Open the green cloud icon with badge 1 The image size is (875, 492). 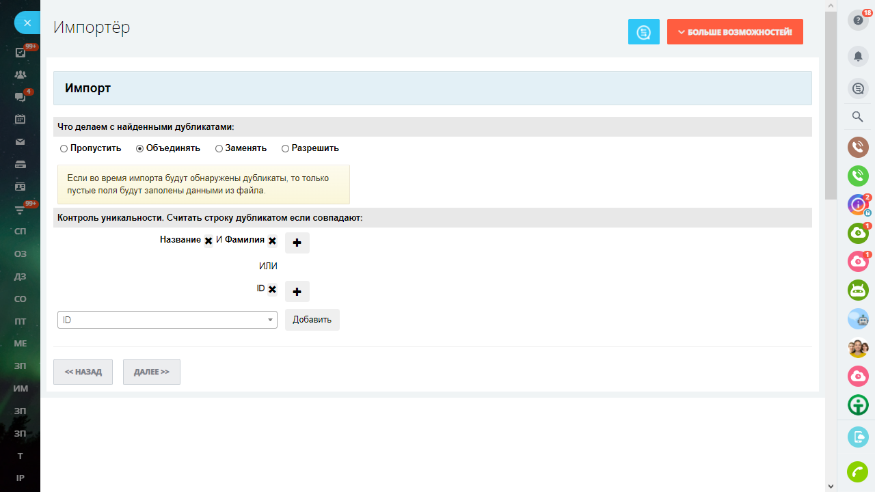pyautogui.click(x=858, y=233)
